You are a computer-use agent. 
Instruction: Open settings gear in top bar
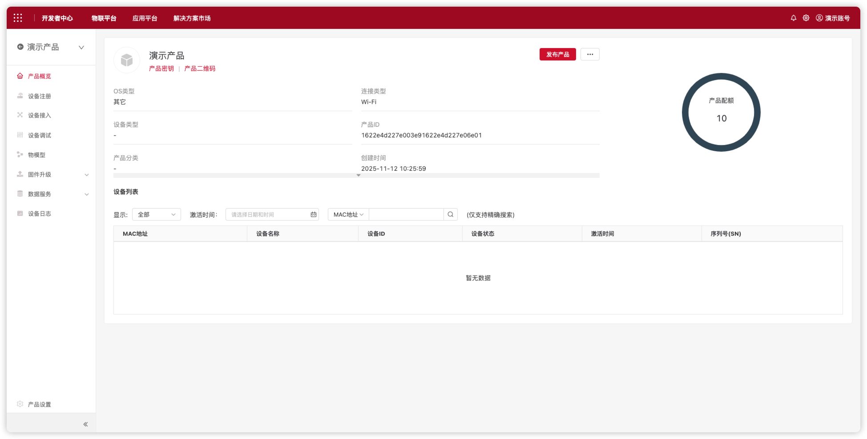[806, 18]
